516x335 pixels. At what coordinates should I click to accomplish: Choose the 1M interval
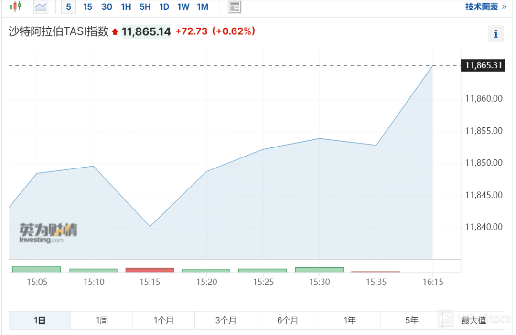203,7
